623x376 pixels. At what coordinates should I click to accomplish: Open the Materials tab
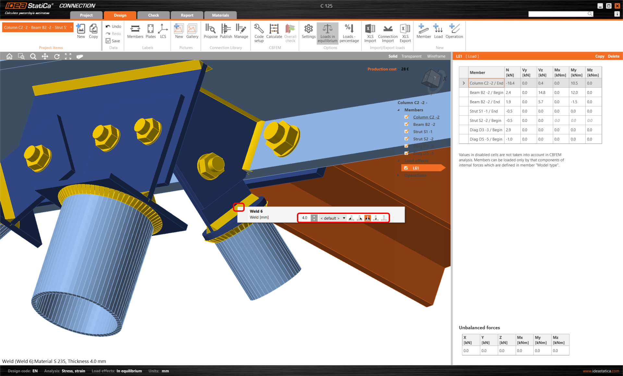pyautogui.click(x=220, y=15)
